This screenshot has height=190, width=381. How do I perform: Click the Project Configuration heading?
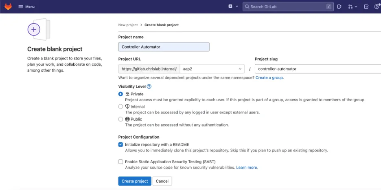pyautogui.click(x=139, y=137)
